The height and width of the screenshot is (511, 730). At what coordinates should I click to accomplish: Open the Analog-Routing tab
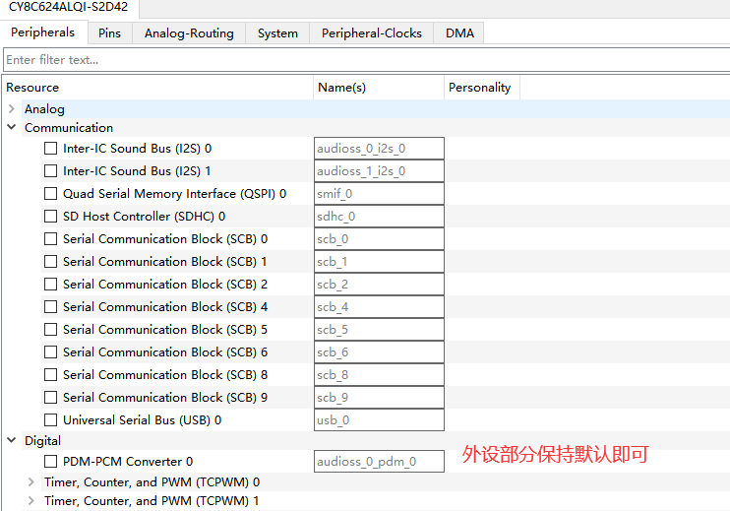point(189,33)
